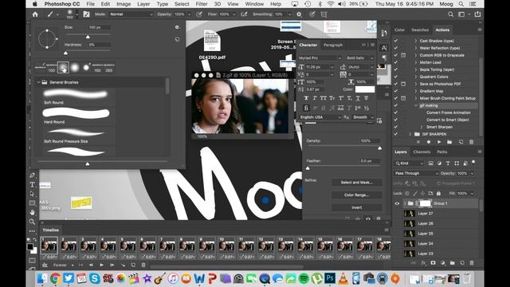Open the Filter menu
510x287 pixels.
pos(202,4)
